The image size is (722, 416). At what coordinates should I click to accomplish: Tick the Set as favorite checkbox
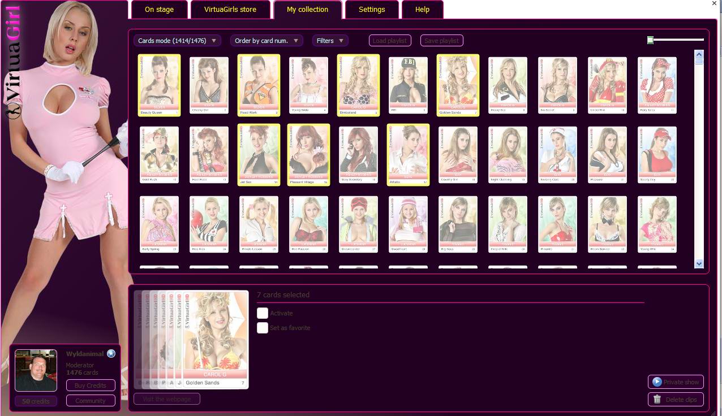click(262, 328)
